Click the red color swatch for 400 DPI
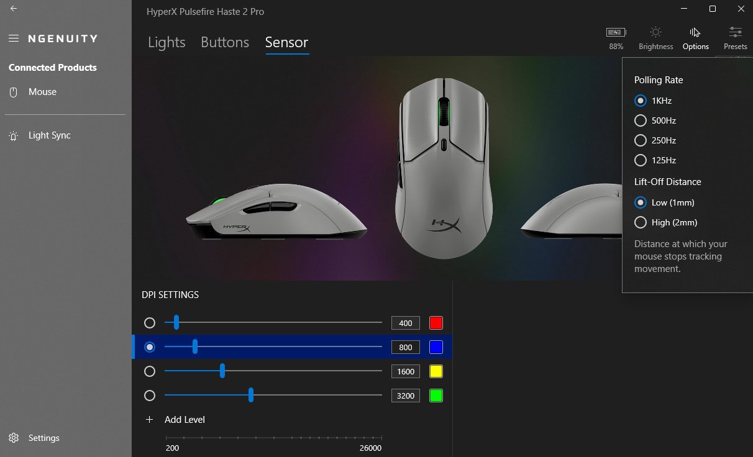This screenshot has height=457, width=753. [436, 323]
